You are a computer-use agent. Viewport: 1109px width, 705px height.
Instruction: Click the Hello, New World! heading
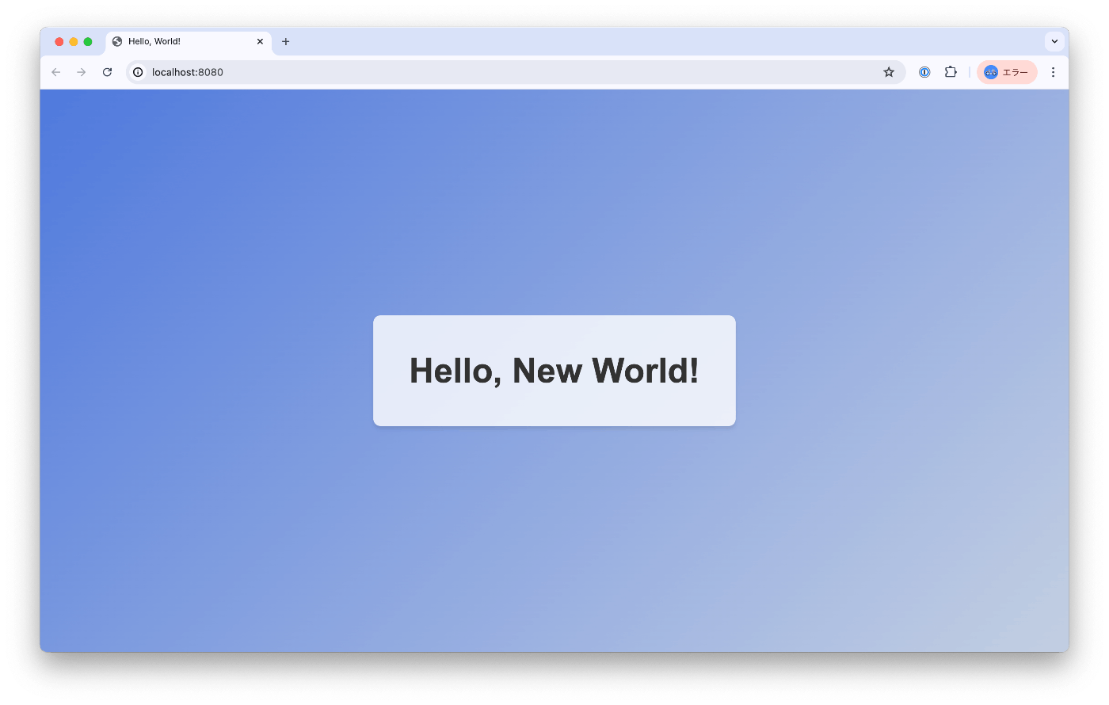(554, 371)
